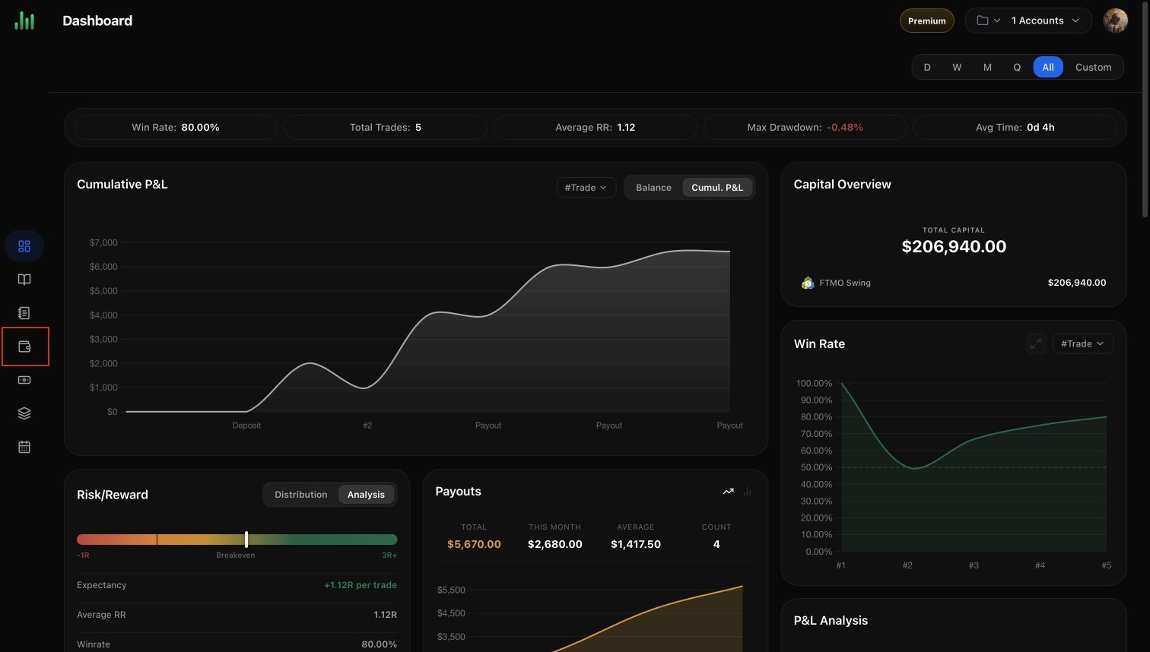This screenshot has height=652, width=1150.
Task: Click the Average $1,417.50 payout value
Action: [x=636, y=544]
